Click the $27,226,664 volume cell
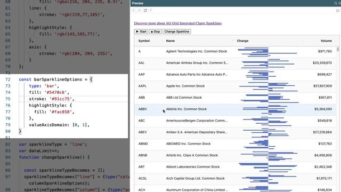 point(322,132)
